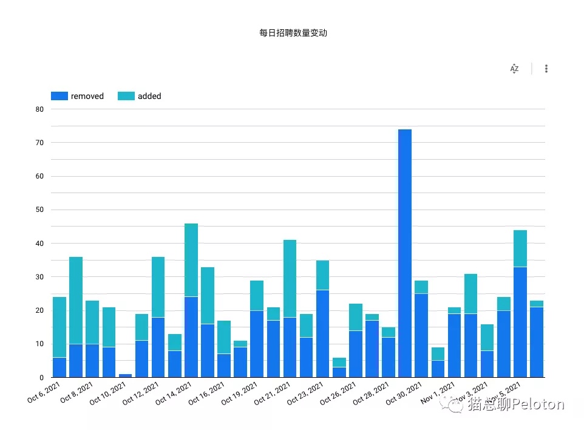Click the 30 y-axis value
This screenshot has height=430, width=584.
coord(39,277)
